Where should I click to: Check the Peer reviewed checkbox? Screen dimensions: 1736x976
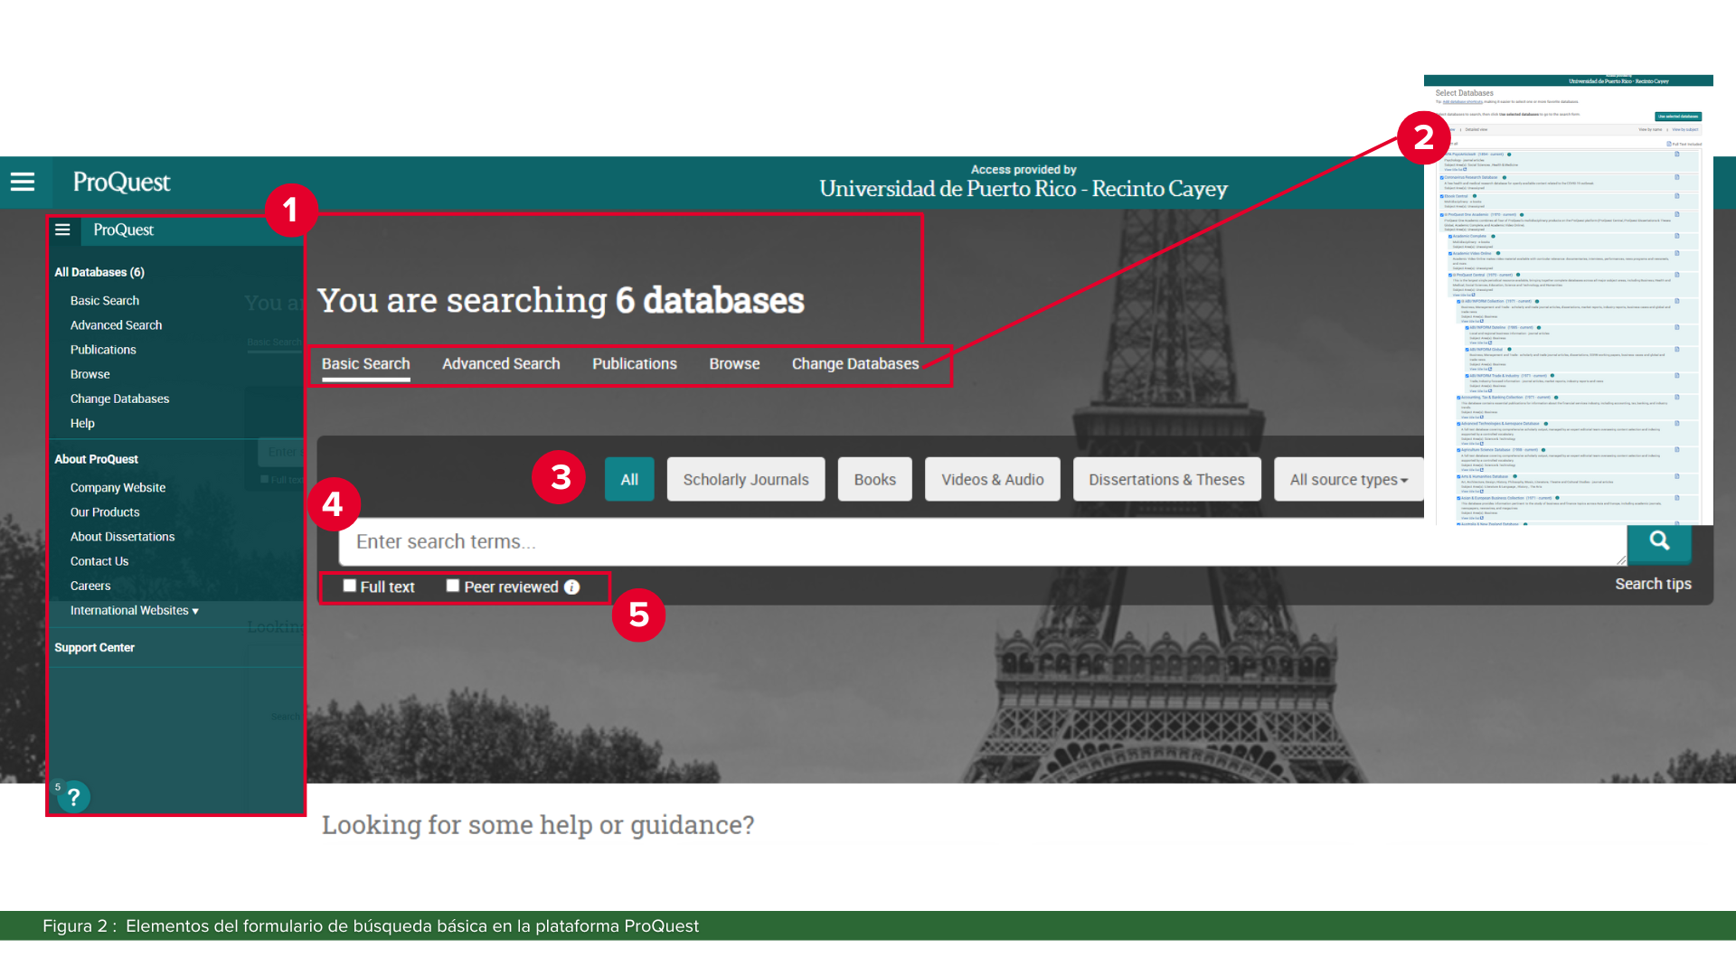coord(453,586)
